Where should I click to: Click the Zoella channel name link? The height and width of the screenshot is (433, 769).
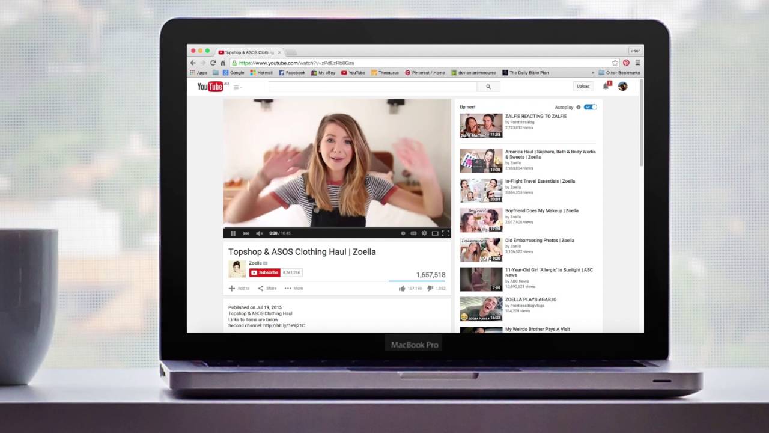pos(255,263)
